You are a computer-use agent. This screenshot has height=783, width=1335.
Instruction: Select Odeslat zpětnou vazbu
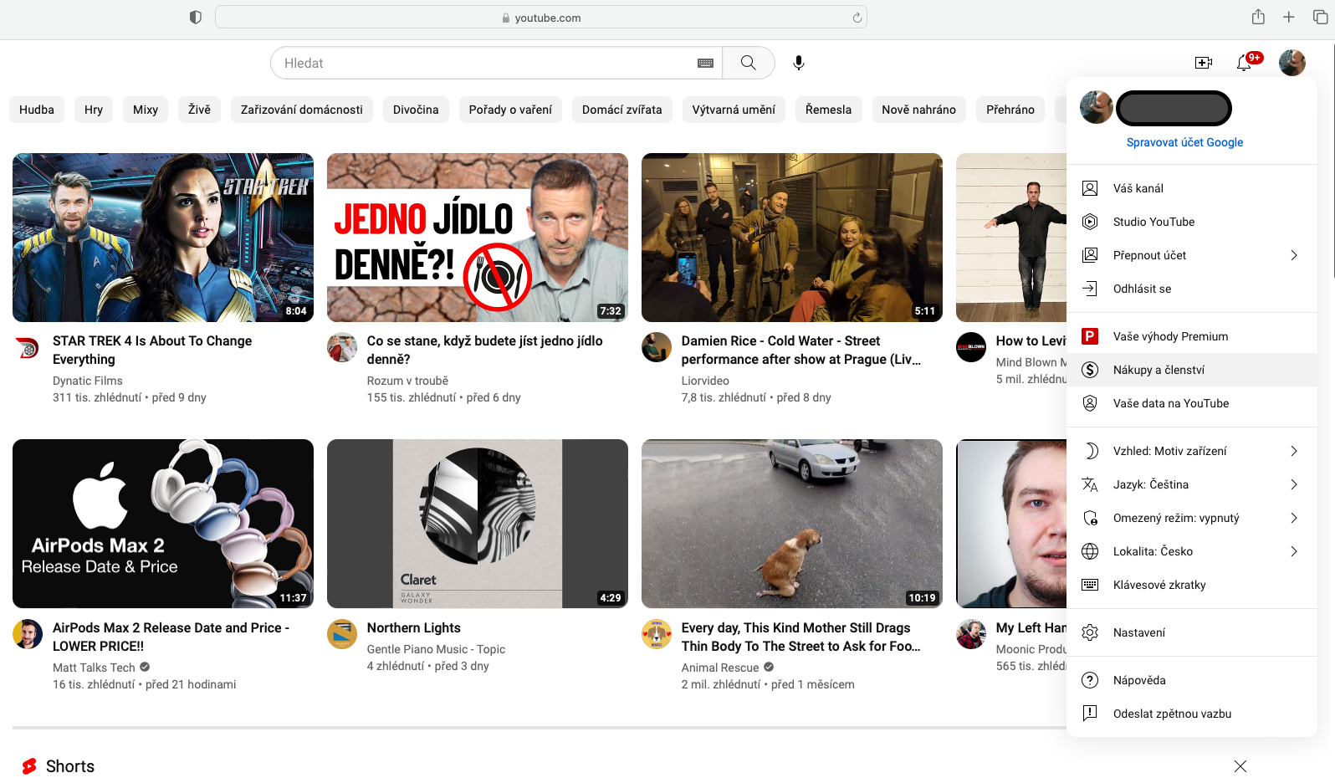pos(1192,714)
